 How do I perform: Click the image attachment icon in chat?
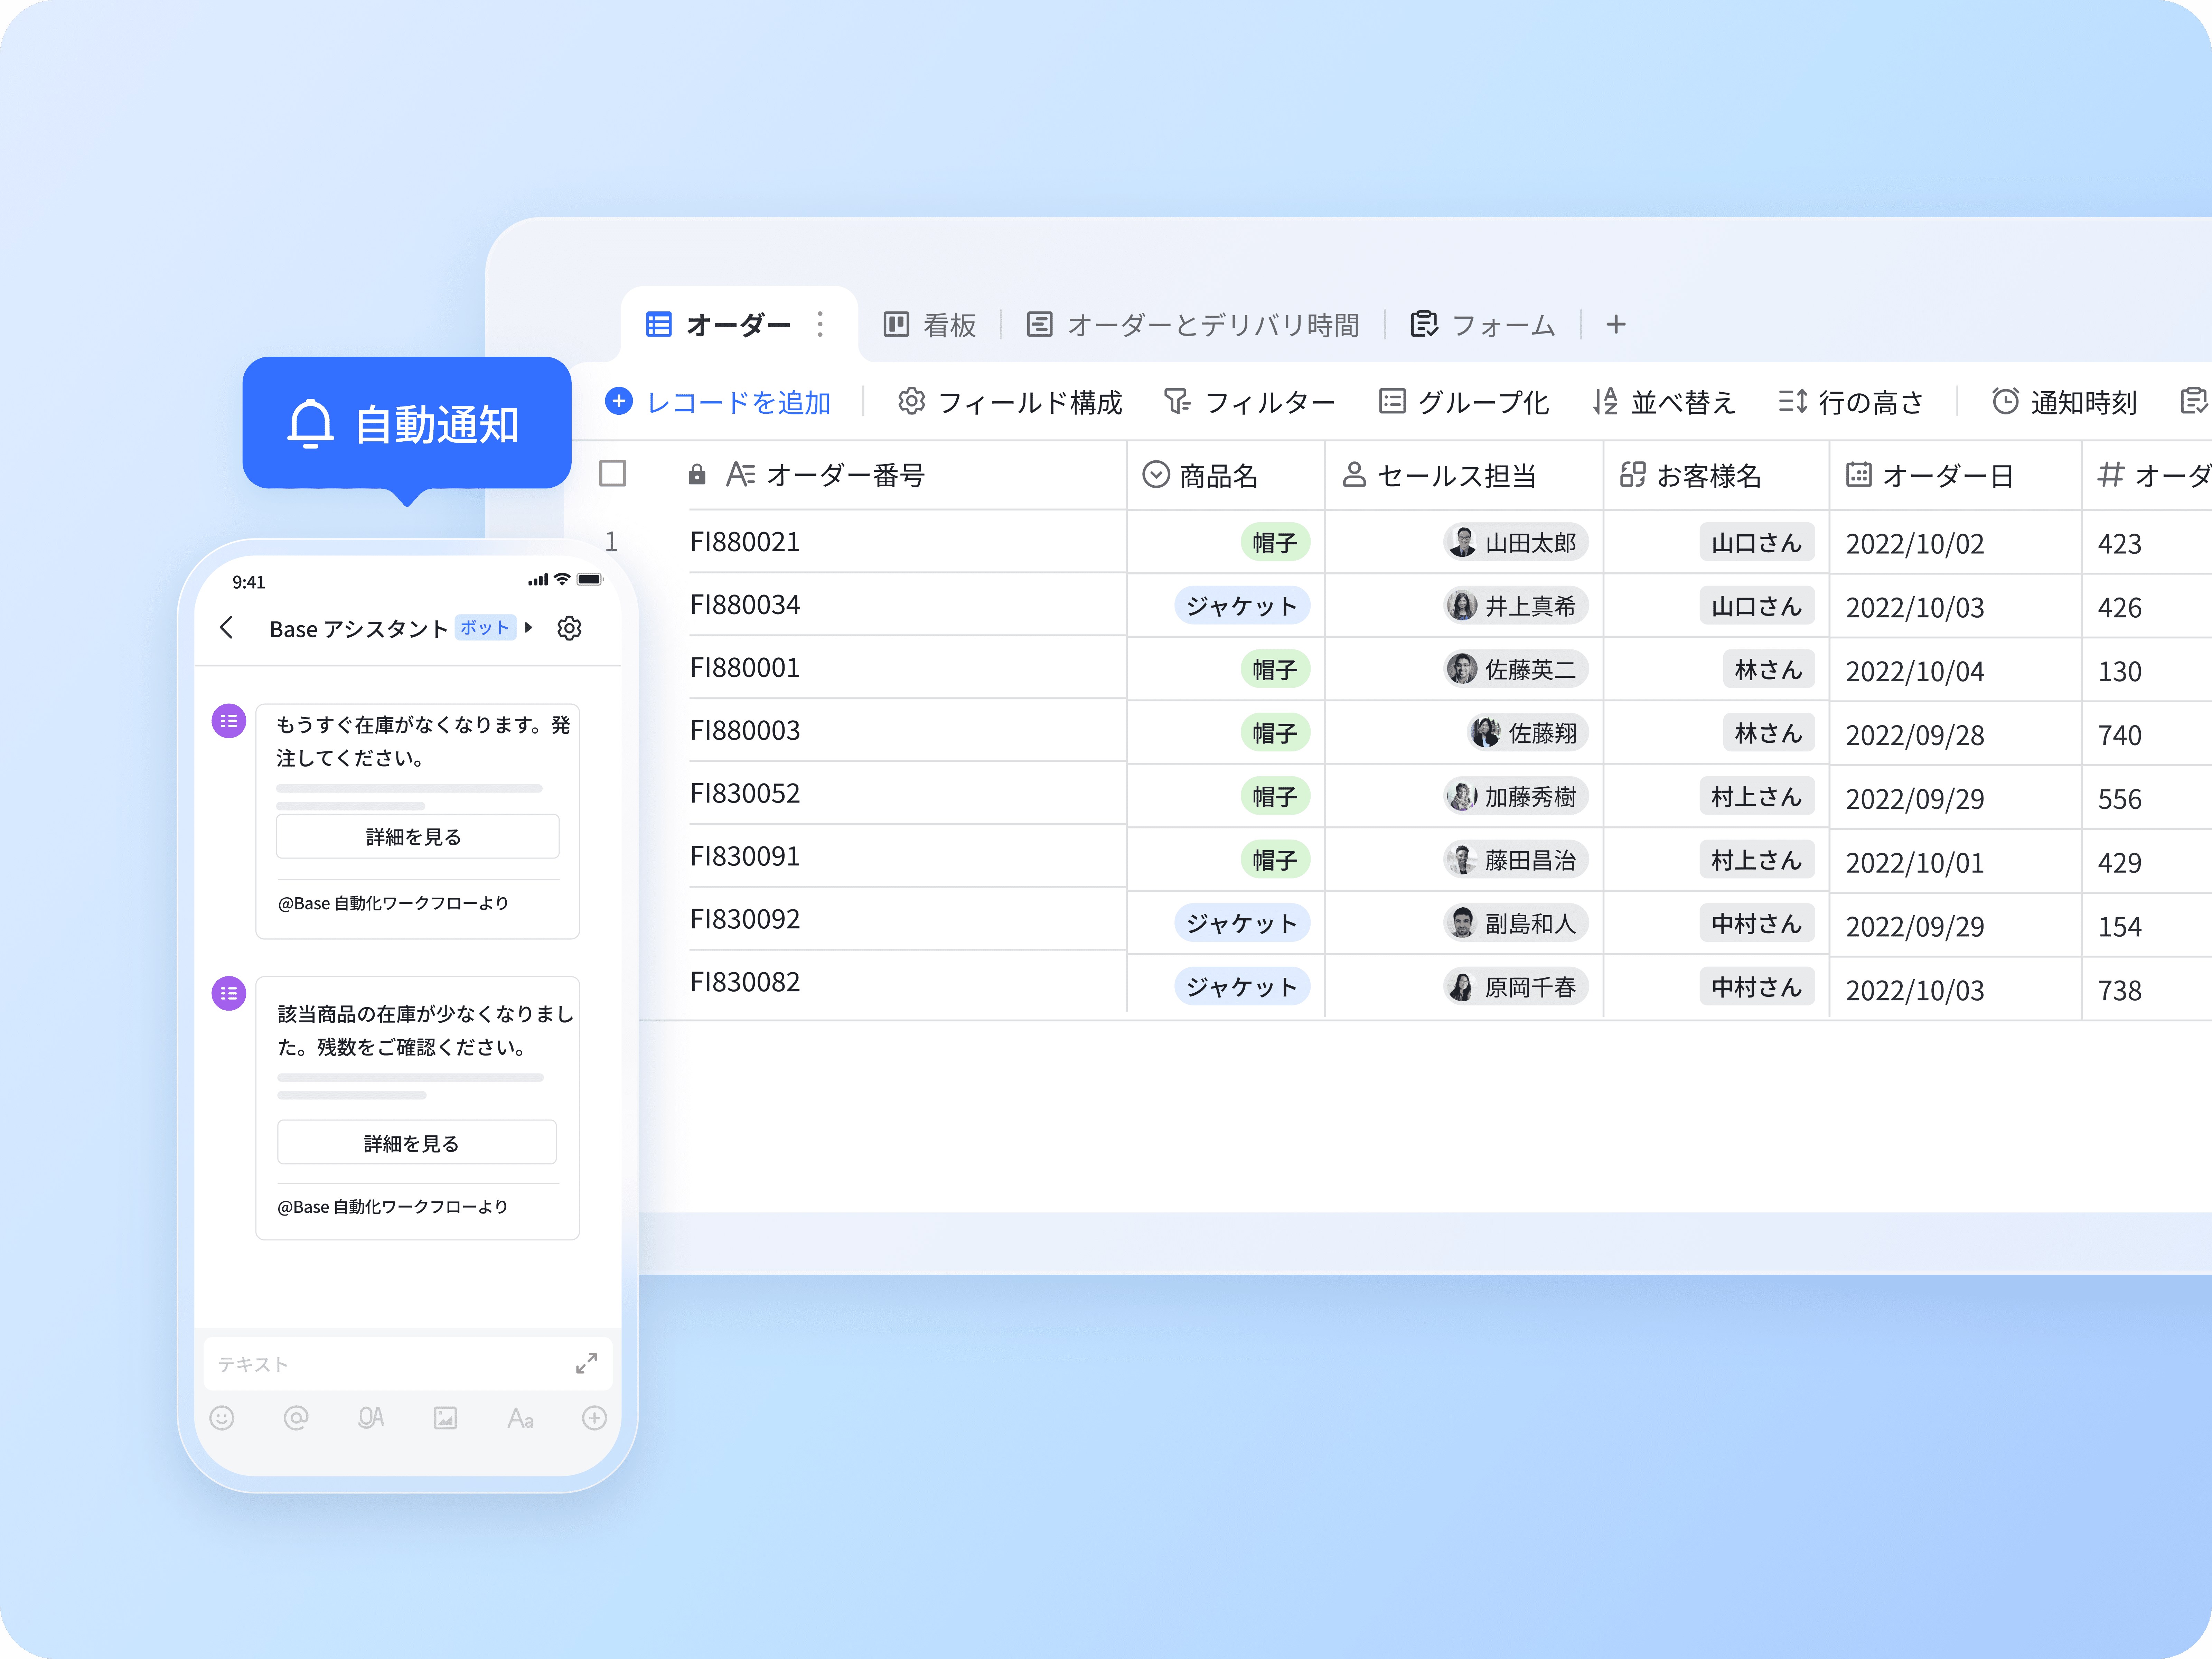pyautogui.click(x=445, y=1418)
